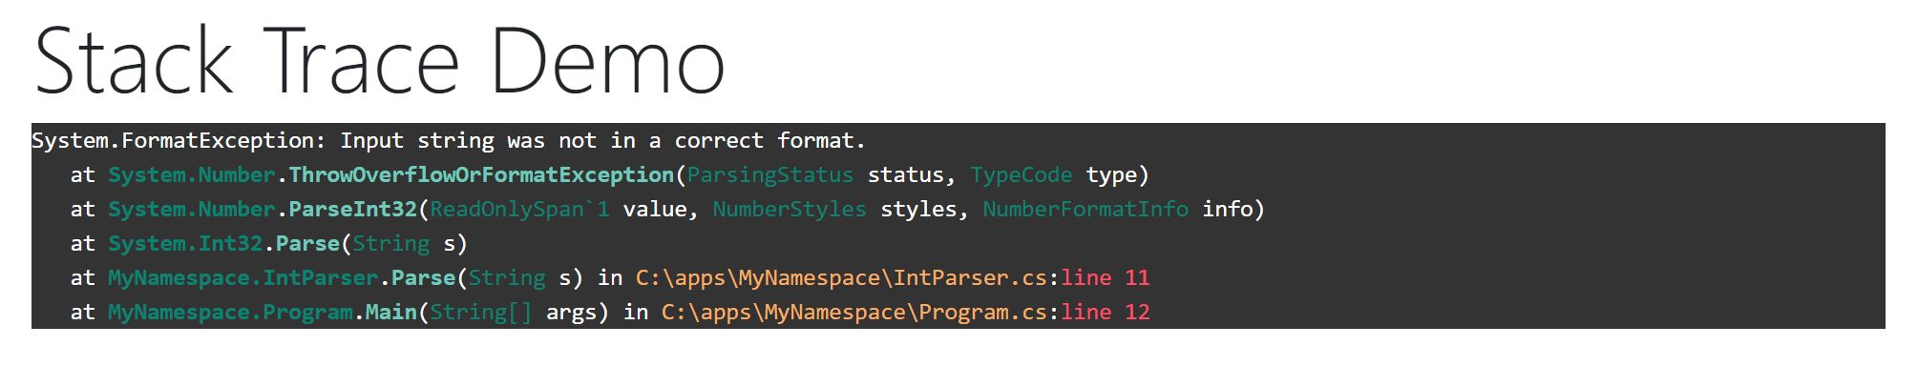1918x366 pixels.
Task: Click "System.Number" in the ThrowOverflowOrFormatException frame
Action: point(192,175)
